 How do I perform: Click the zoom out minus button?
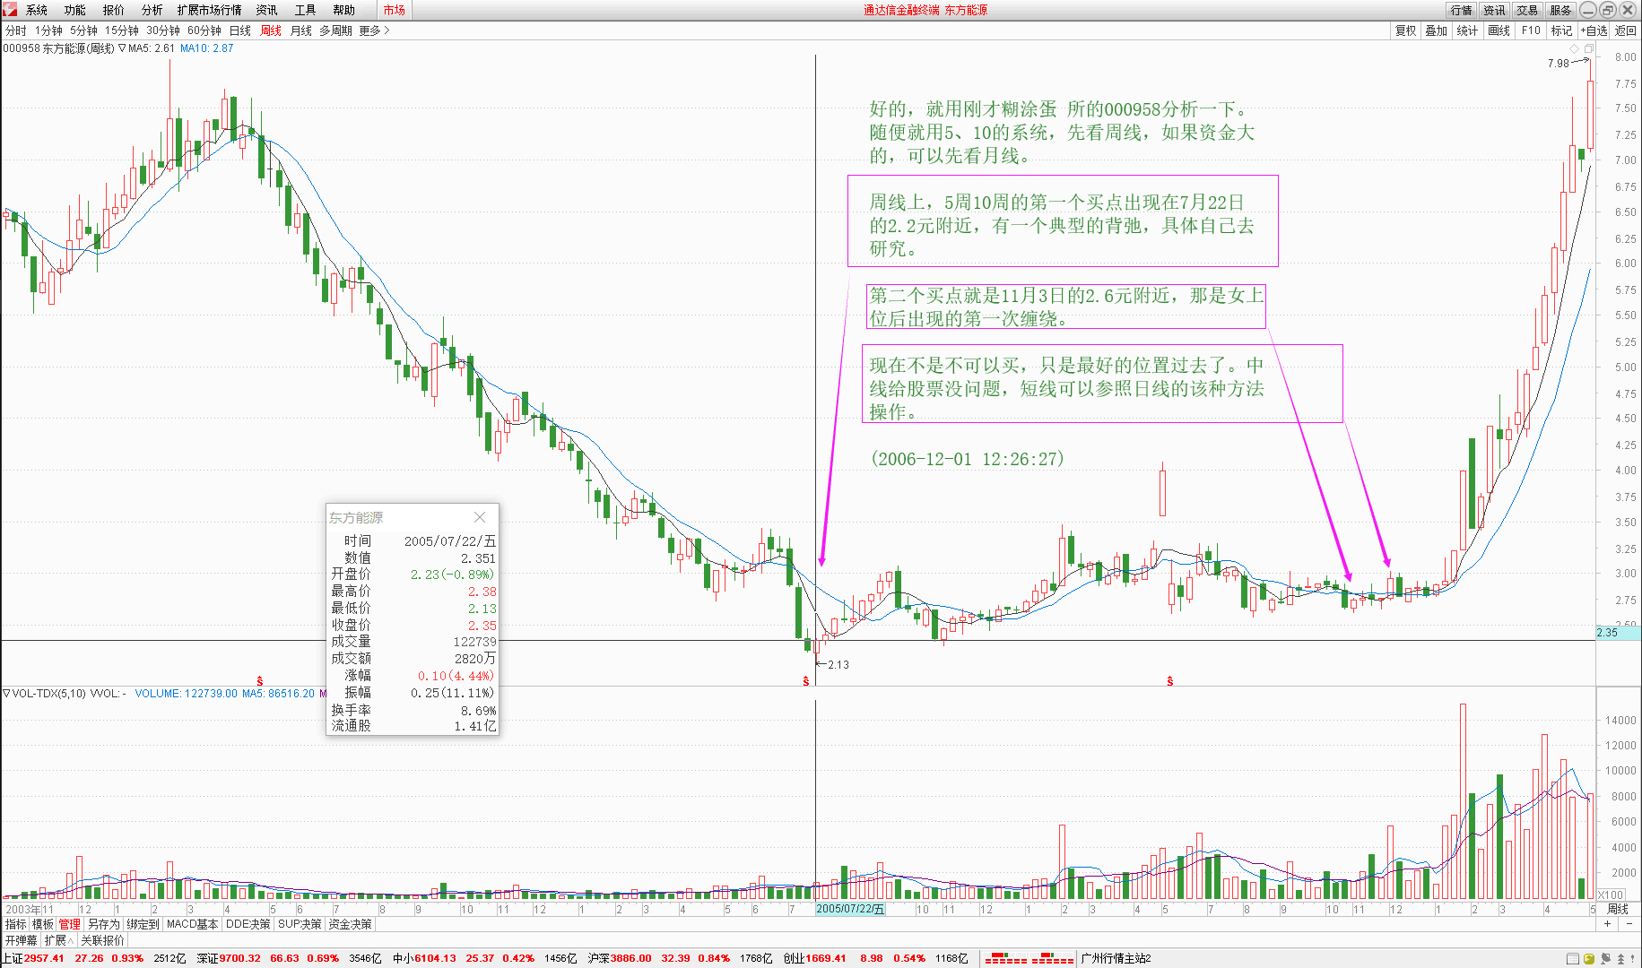1631,924
